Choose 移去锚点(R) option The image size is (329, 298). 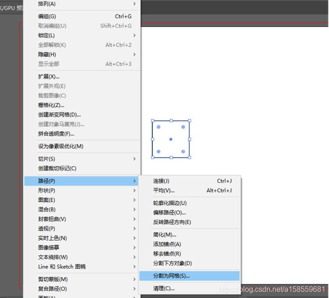190,254
